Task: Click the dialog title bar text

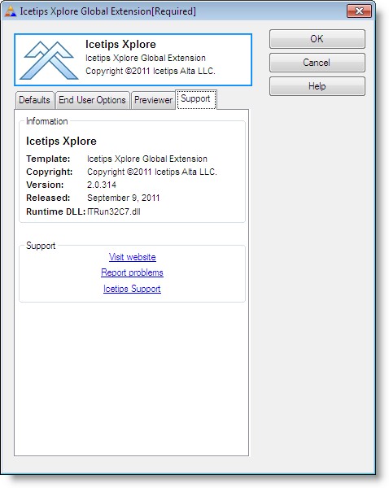Action: [108, 11]
